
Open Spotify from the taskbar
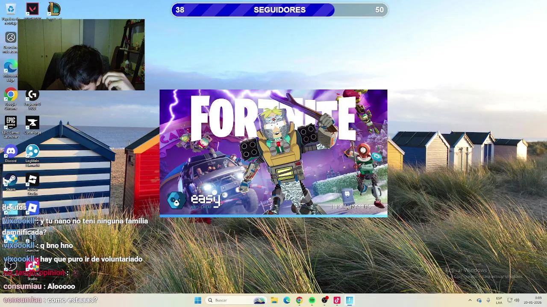312,300
